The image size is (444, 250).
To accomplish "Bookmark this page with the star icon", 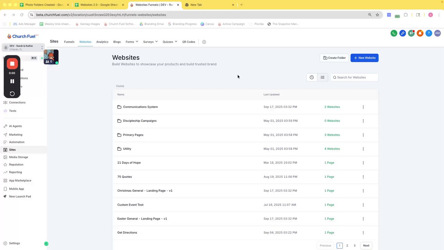I will click(x=377, y=15).
